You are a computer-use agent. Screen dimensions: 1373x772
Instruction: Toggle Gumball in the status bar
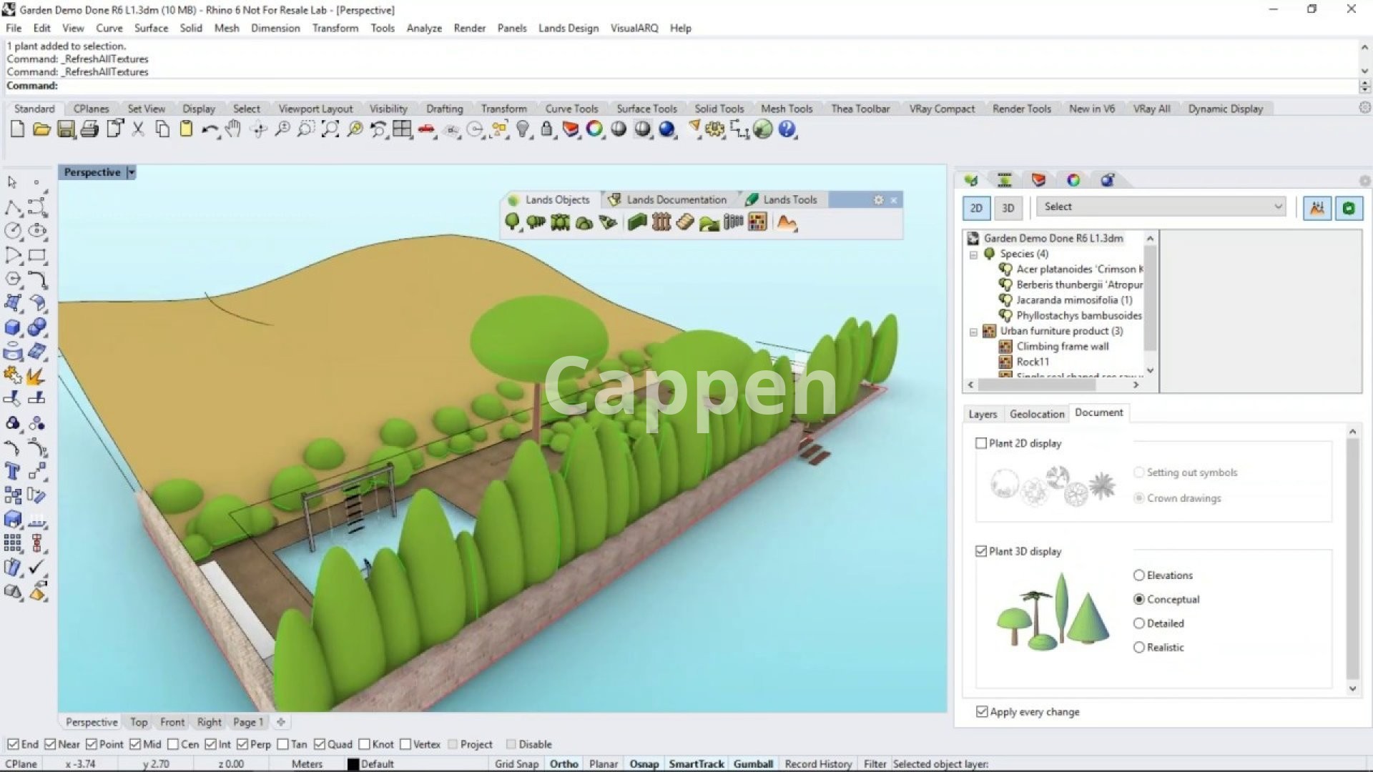(x=752, y=763)
